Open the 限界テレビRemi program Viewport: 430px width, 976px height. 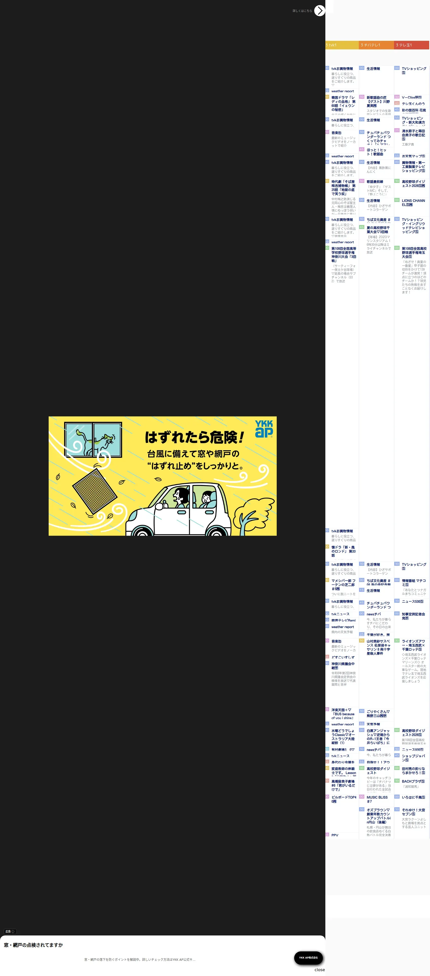pyautogui.click(x=343, y=620)
